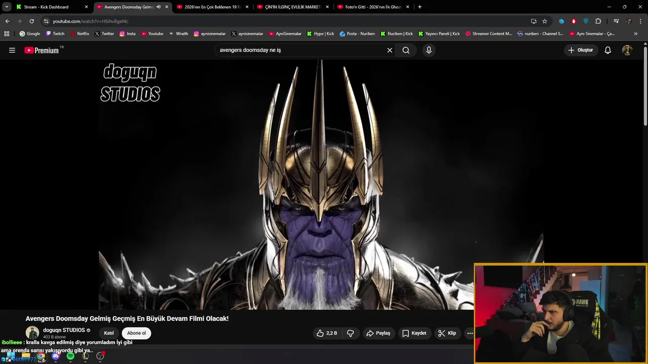648x364 pixels.
Task: Open a new browser tab
Action: click(420, 7)
